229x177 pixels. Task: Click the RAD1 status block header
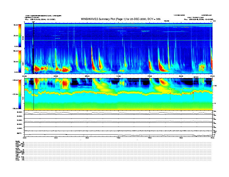[x=17, y=149]
